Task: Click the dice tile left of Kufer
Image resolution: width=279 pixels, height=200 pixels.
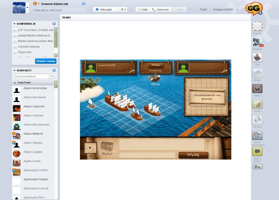Action: [x=90, y=148]
